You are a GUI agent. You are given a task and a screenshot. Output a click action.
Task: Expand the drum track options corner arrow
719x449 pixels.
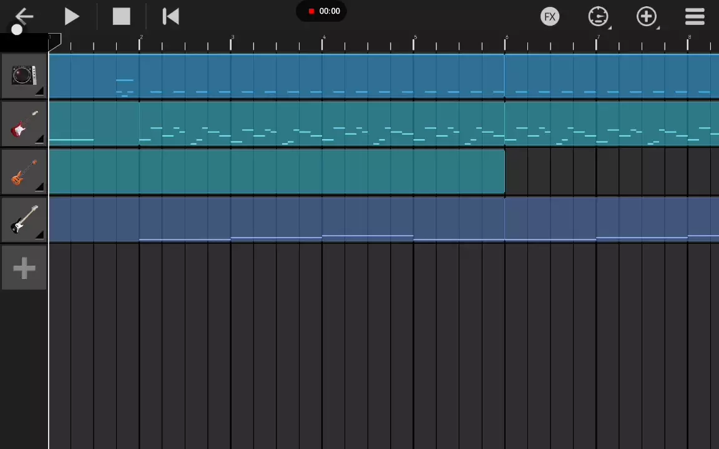[x=39, y=92]
